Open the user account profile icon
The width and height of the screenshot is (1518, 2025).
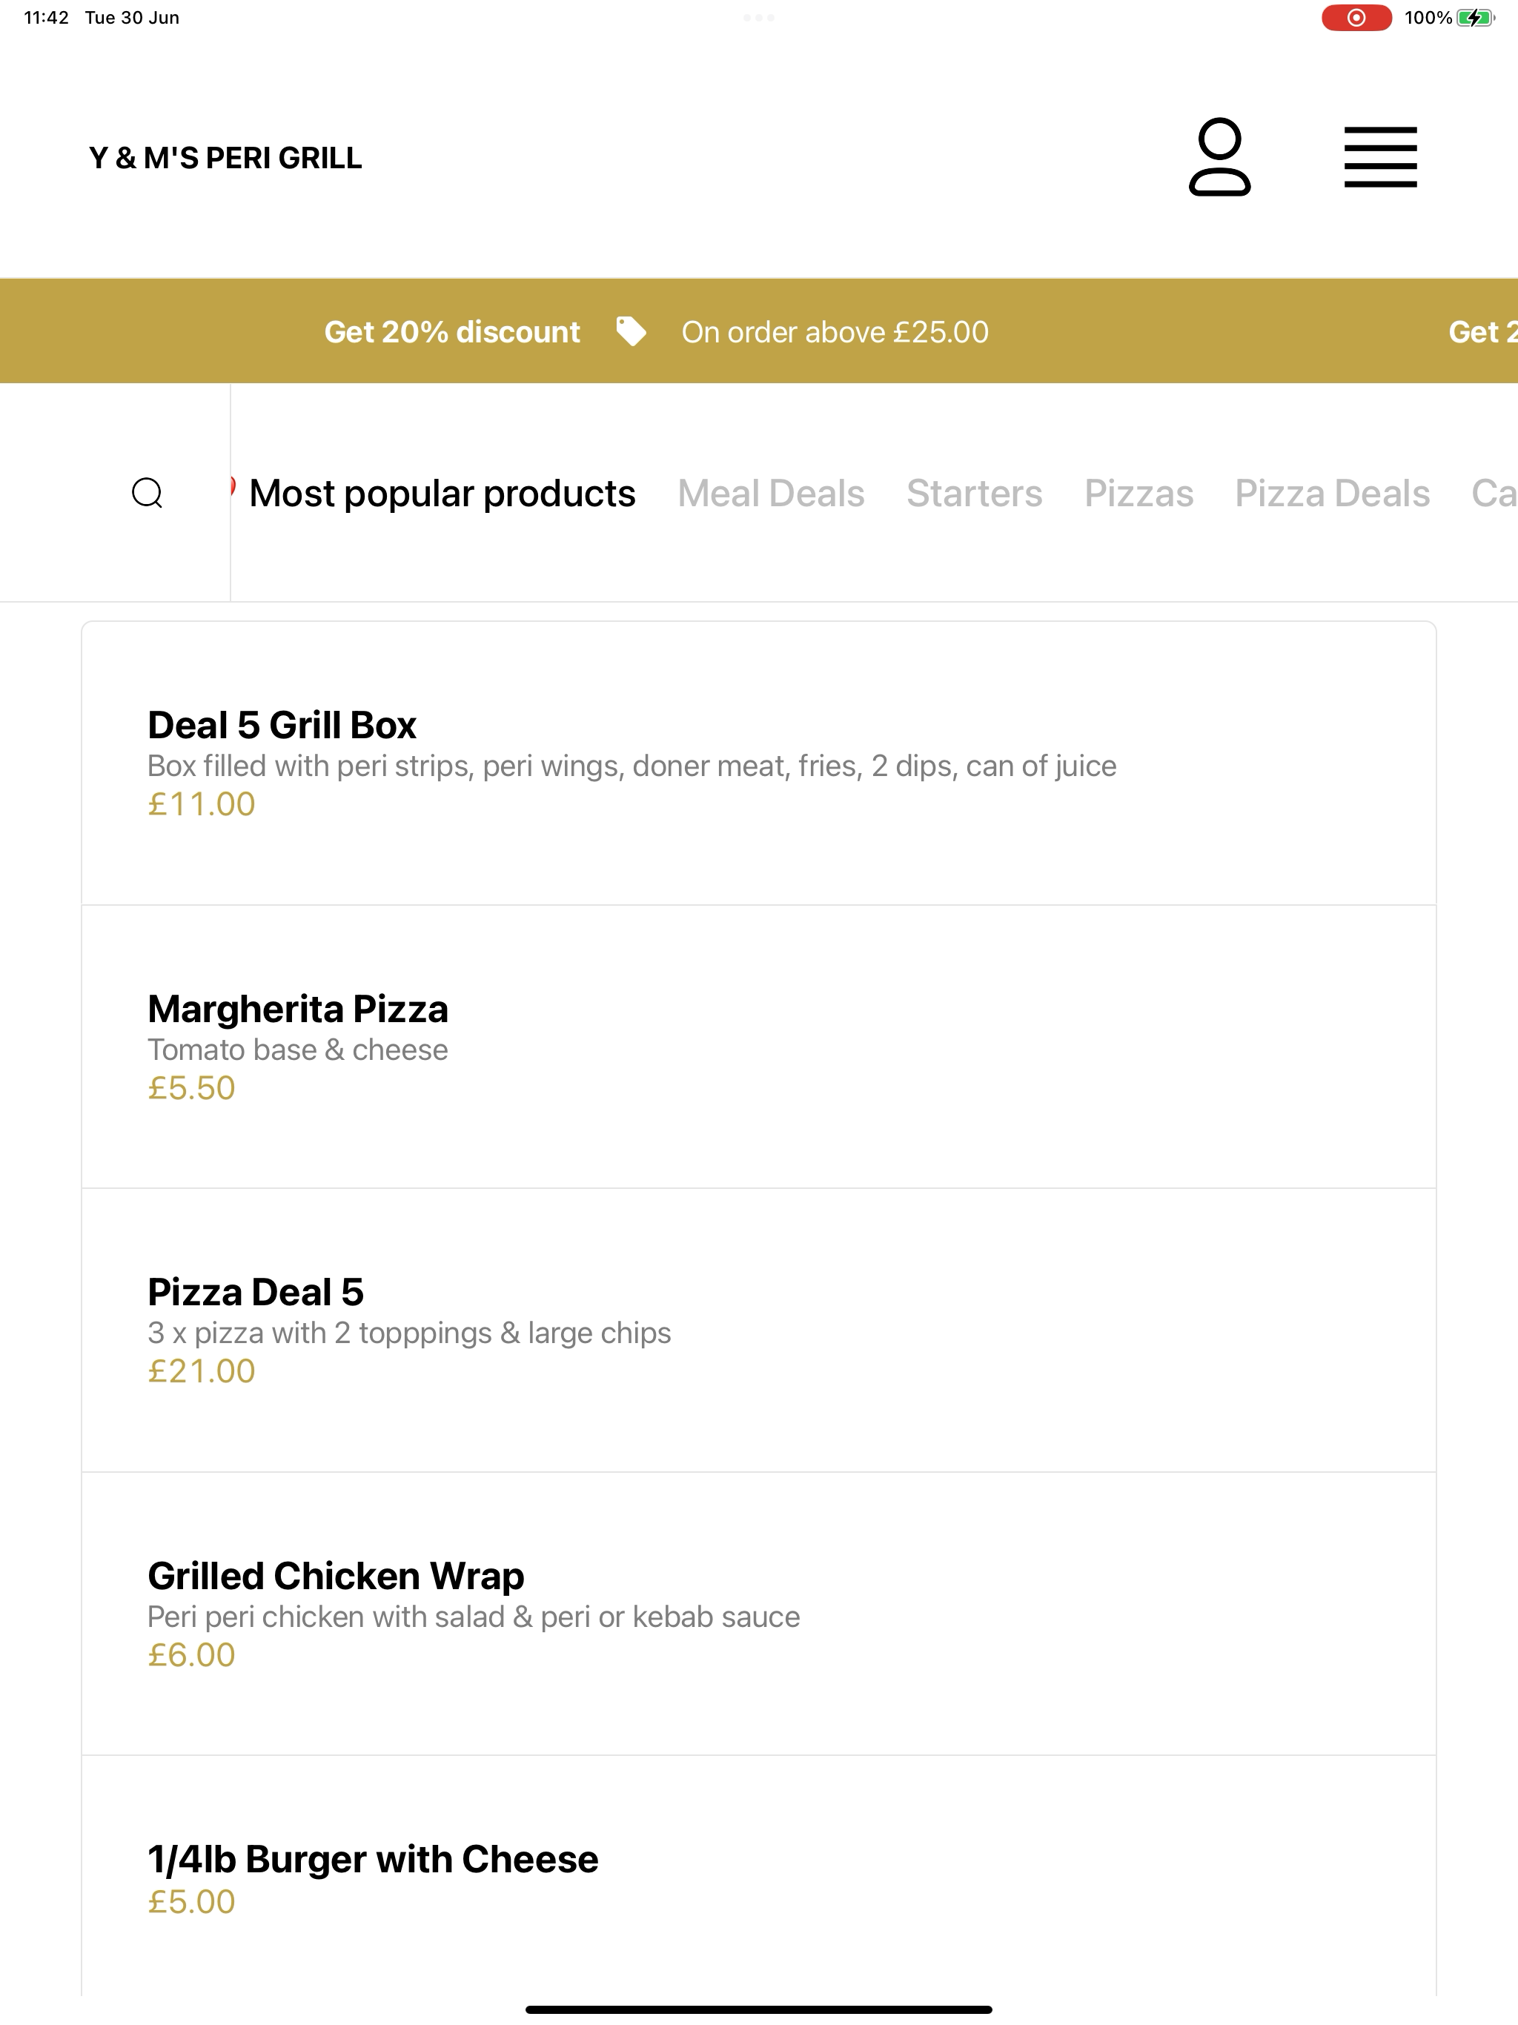click(x=1219, y=157)
